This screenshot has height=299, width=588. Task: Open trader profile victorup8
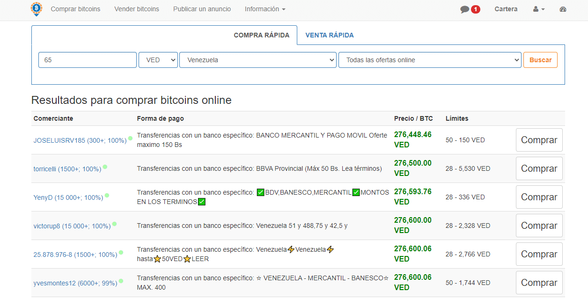point(72,226)
